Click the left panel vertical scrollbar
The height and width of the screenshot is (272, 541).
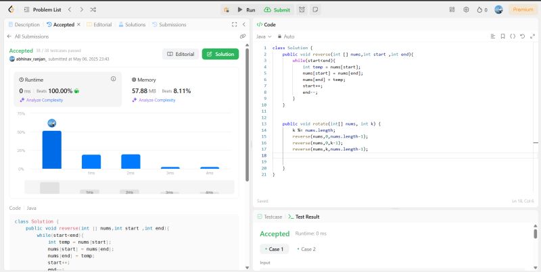click(x=247, y=115)
